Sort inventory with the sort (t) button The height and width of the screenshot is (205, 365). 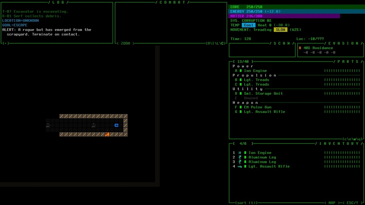(246, 203)
